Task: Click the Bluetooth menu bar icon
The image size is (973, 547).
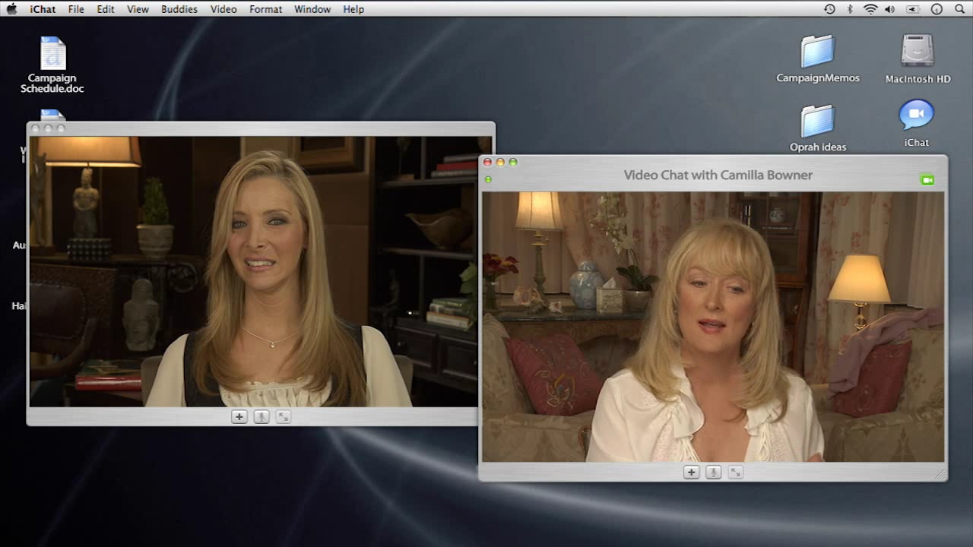Action: point(850,9)
